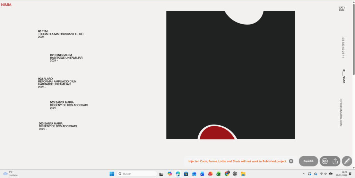Click the page vertical scrollbar
355x178 pixels.
[x=353, y=38]
